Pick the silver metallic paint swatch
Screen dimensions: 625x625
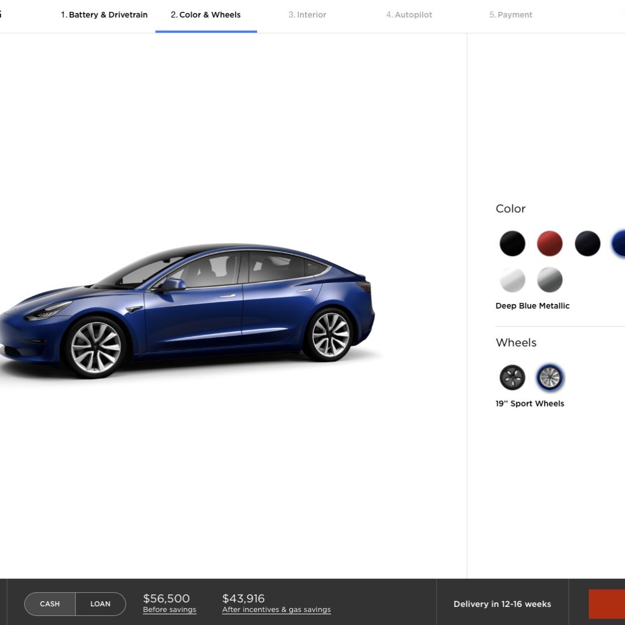[550, 280]
